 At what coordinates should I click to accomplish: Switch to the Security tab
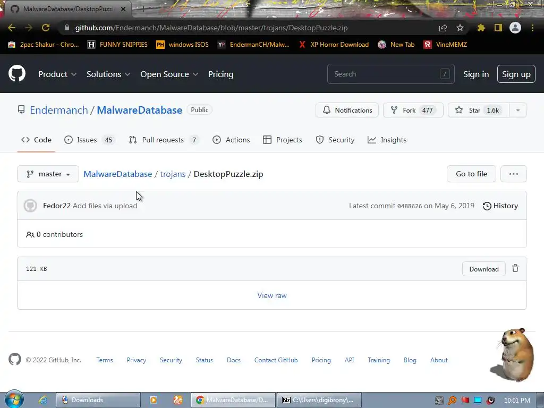(335, 140)
